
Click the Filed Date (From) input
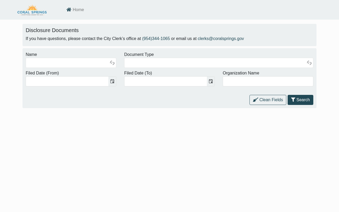67,81
